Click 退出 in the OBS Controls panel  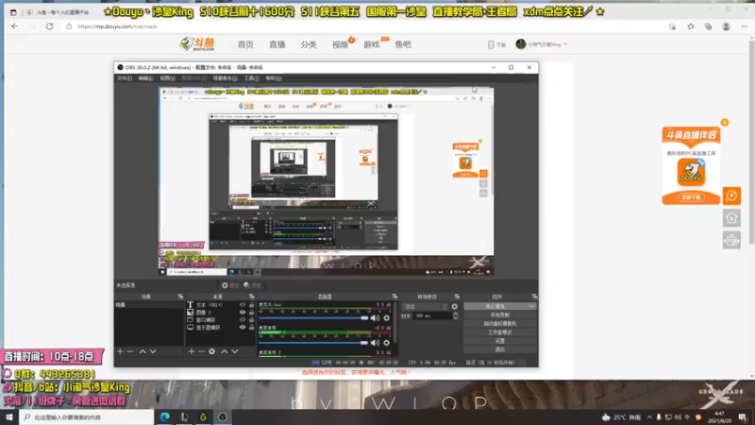click(500, 349)
